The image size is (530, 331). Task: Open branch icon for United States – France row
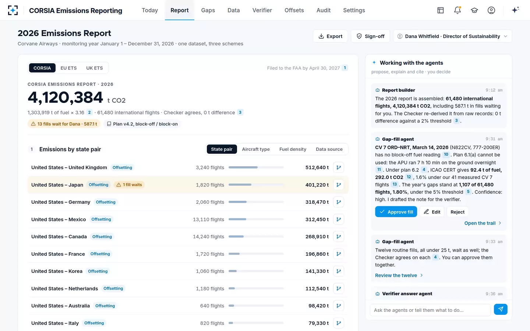coord(339,254)
